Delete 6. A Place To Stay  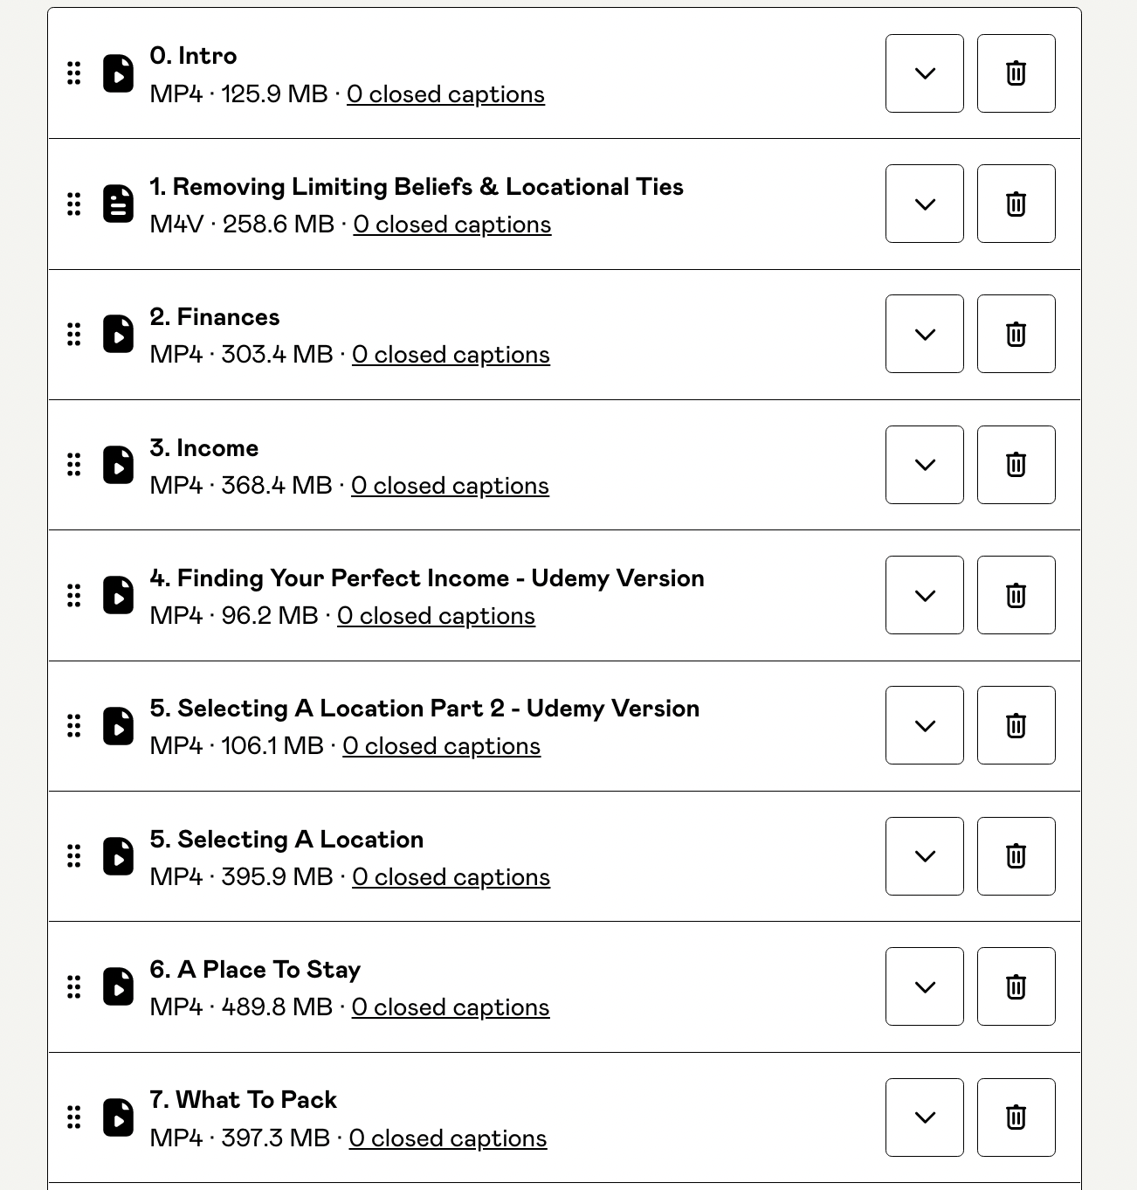coord(1016,986)
